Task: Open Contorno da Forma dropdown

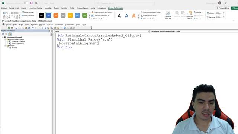Action: coord(100,16)
